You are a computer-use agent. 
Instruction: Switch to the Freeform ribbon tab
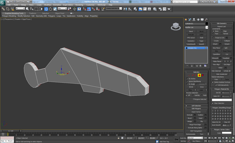[x=33, y=13]
